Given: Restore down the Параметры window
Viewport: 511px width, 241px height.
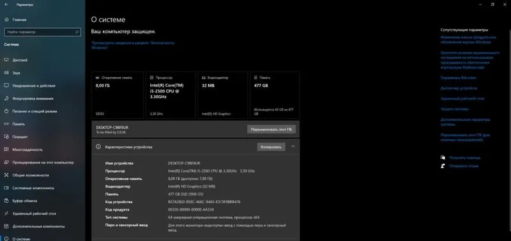Looking at the screenshot, I should point(492,4).
